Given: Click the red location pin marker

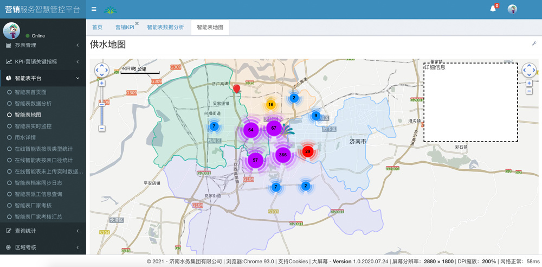Looking at the screenshot, I should (x=236, y=88).
